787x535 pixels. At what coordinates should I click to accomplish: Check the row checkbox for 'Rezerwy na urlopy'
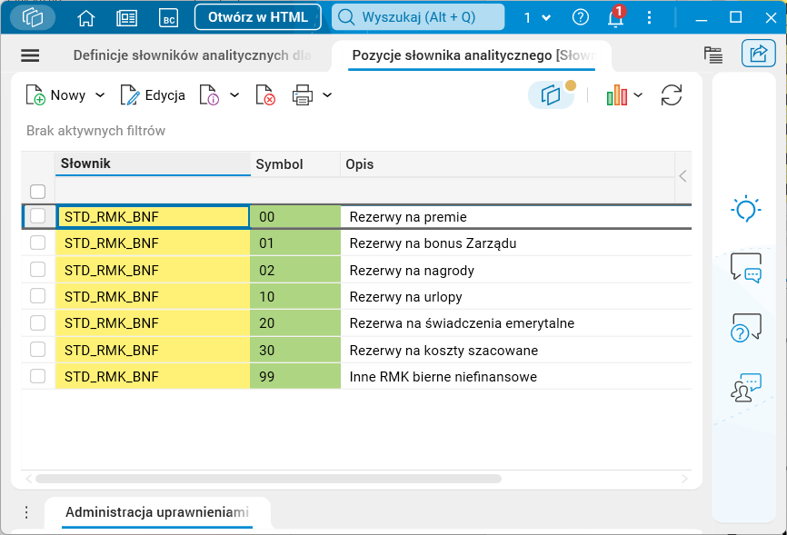(38, 296)
